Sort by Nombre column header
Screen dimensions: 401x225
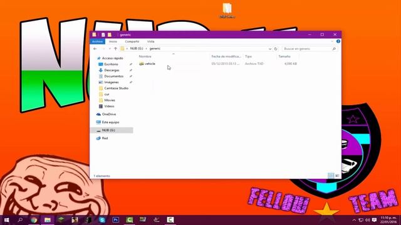click(145, 56)
